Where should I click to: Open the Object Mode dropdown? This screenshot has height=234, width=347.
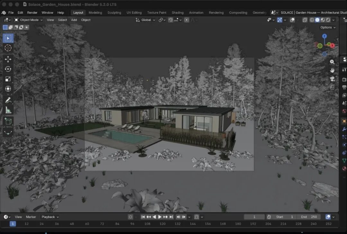[28, 20]
